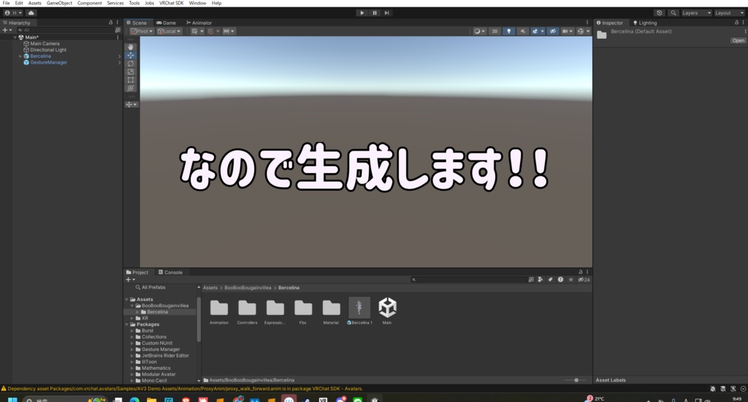The height and width of the screenshot is (402, 748).
Task: Toggle scene lighting bulb
Action: (x=508, y=31)
